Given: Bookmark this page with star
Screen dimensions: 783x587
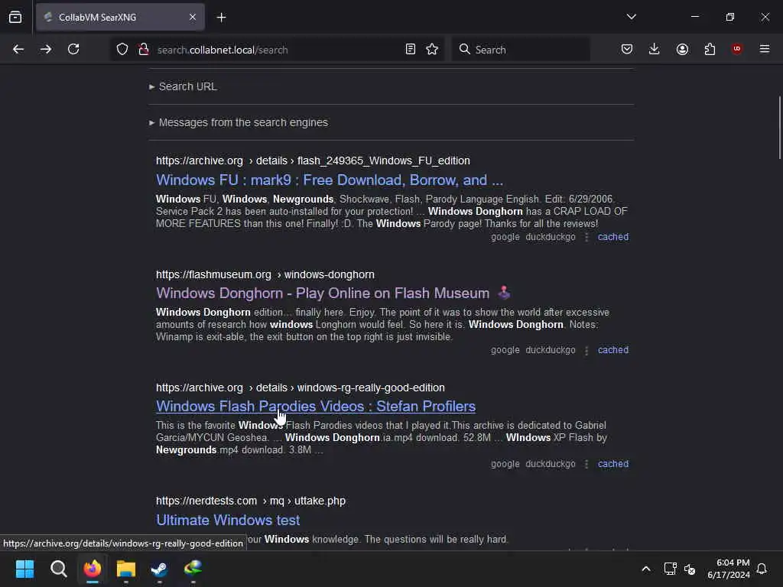Looking at the screenshot, I should [x=432, y=50].
